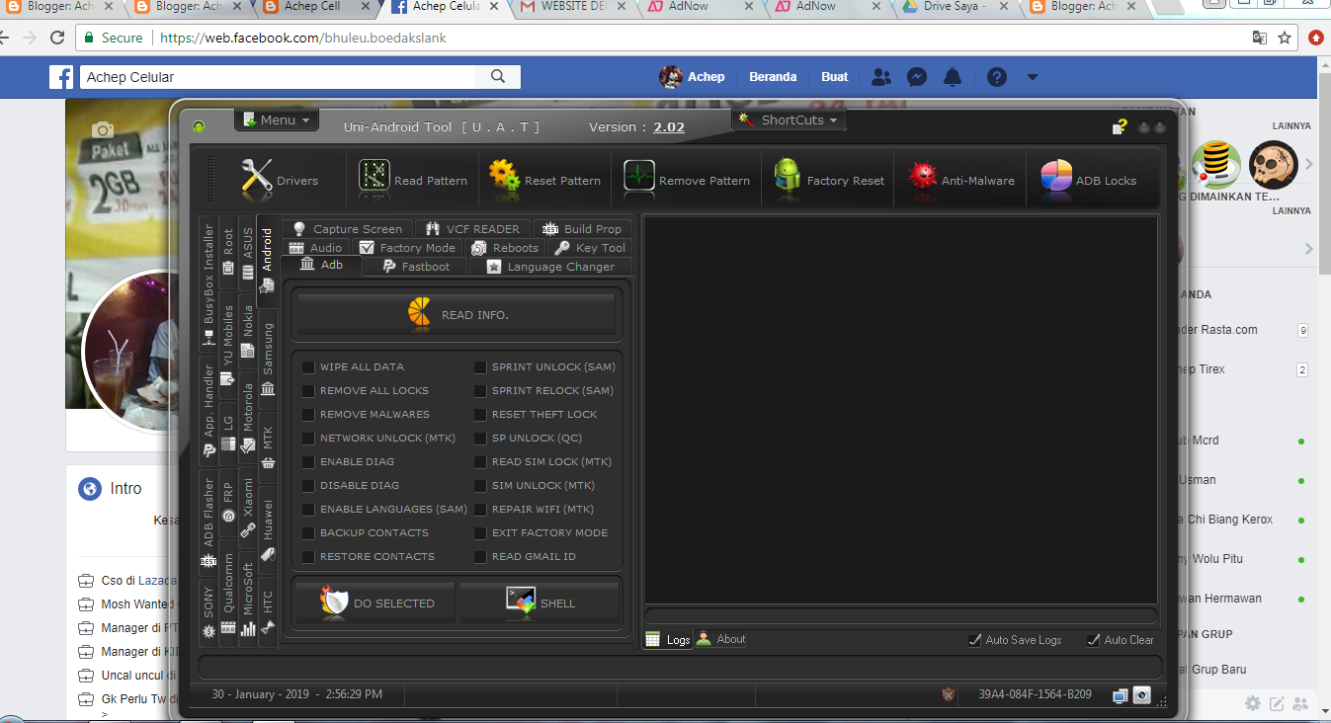Open the Xiaomi vertical tab

point(248,508)
